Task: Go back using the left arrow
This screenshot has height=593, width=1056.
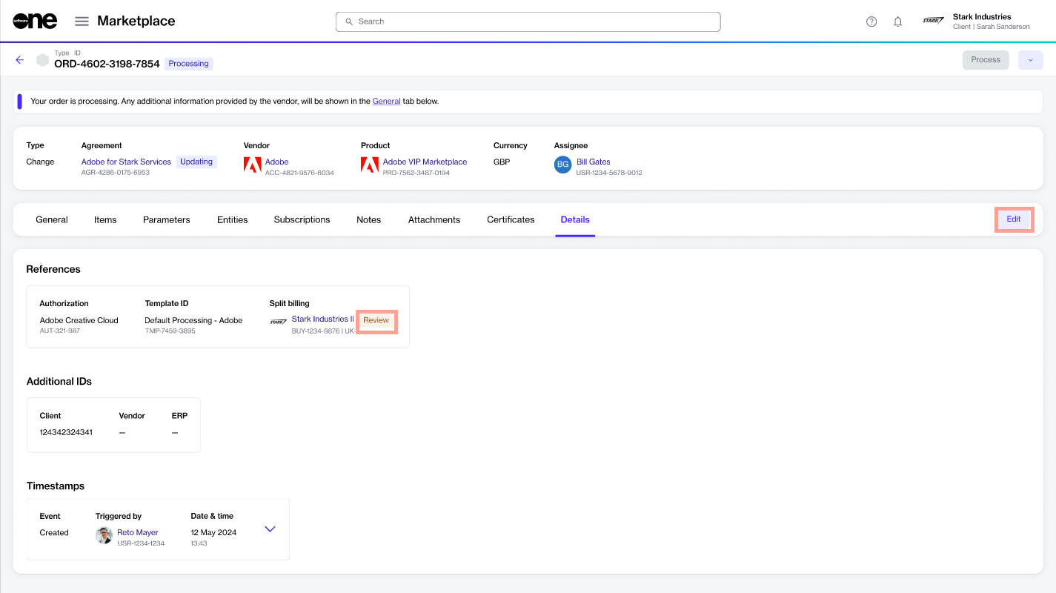Action: 20,60
